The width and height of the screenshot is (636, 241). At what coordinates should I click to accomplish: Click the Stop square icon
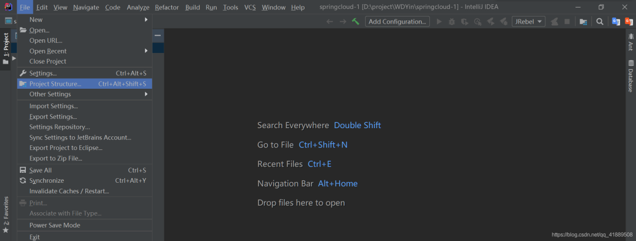568,22
